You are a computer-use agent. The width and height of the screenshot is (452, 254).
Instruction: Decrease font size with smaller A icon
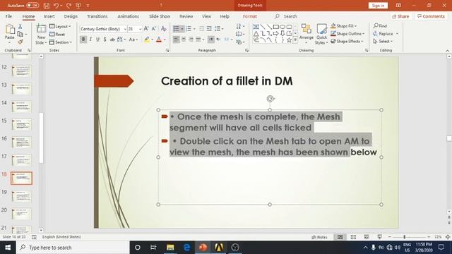tap(154, 28)
